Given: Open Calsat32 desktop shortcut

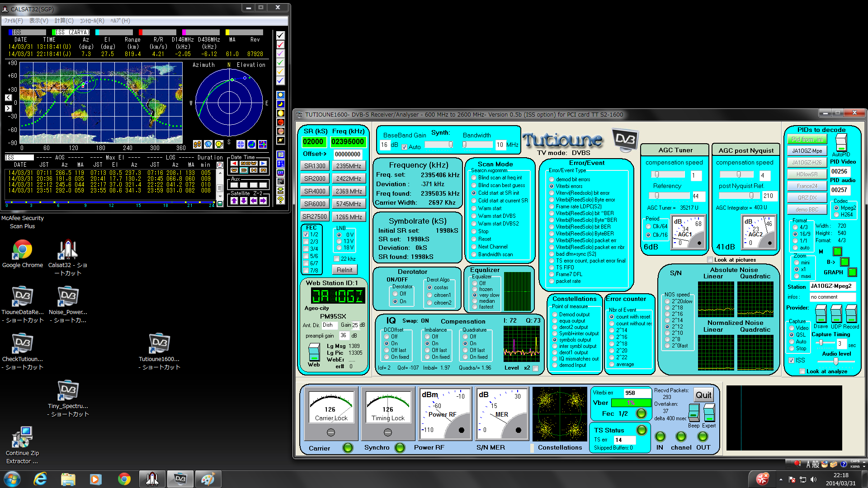Looking at the screenshot, I should (x=68, y=258).
